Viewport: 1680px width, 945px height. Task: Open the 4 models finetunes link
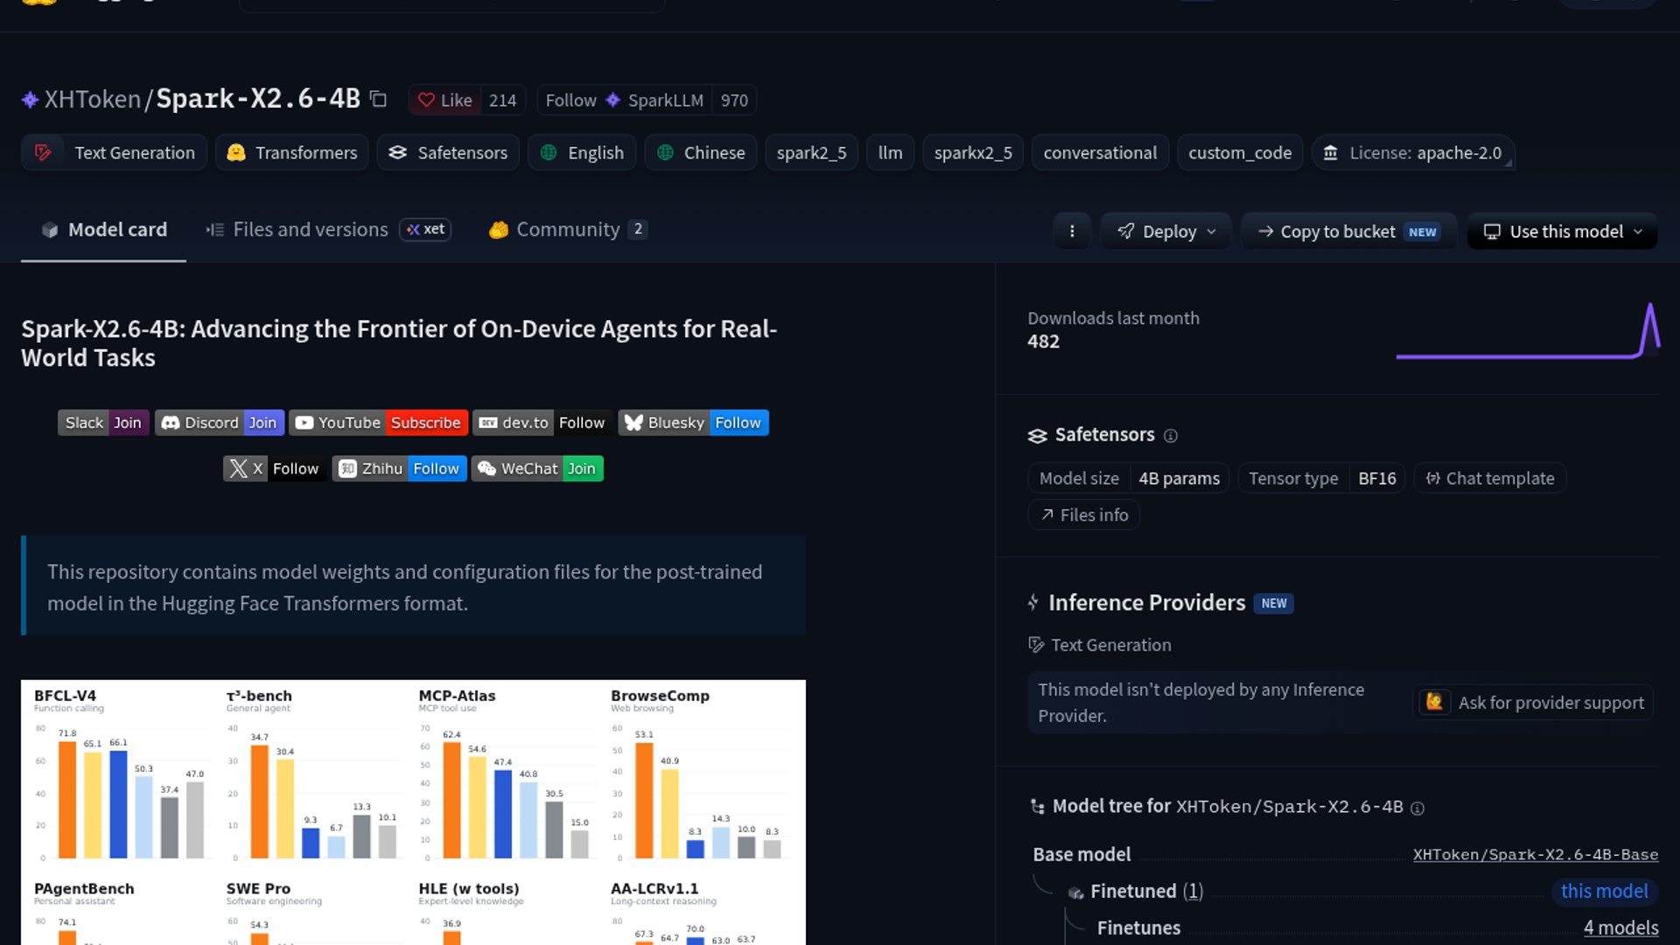click(1620, 927)
